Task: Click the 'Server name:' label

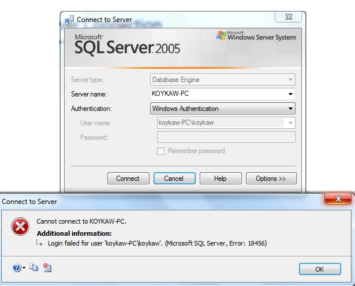Action: pos(89,94)
